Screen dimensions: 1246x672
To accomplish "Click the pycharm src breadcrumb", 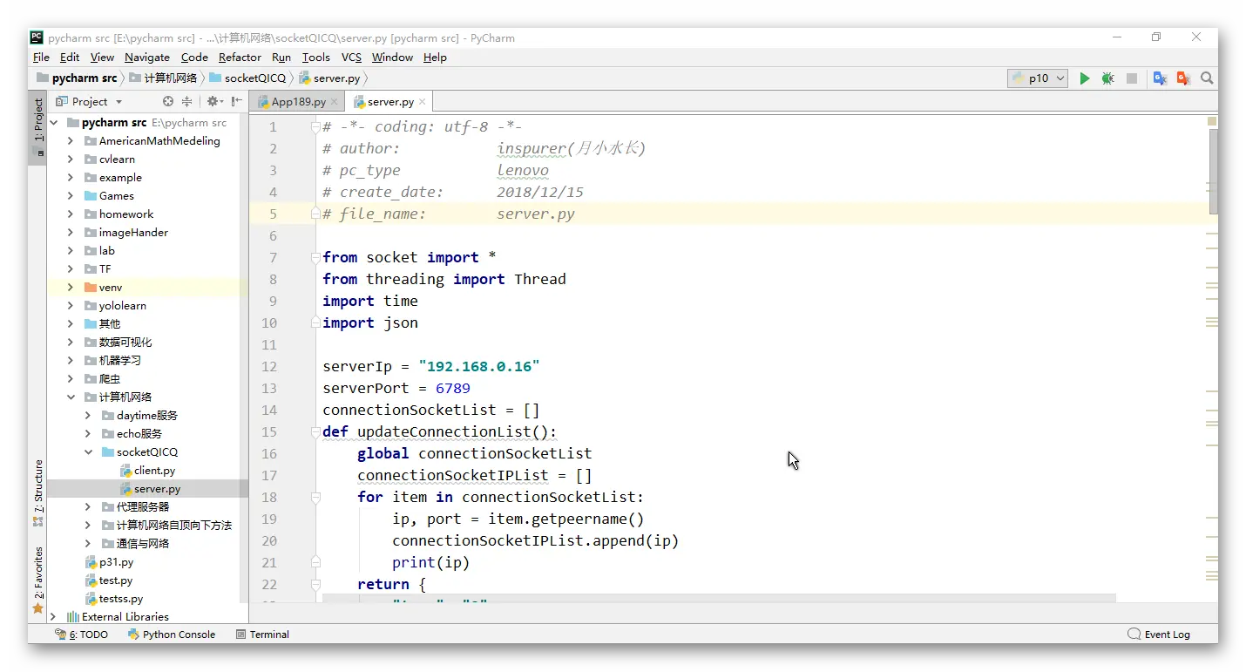I will coord(77,78).
